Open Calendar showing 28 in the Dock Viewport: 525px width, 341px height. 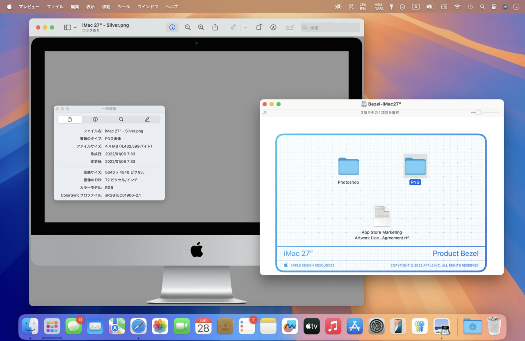pos(203,326)
